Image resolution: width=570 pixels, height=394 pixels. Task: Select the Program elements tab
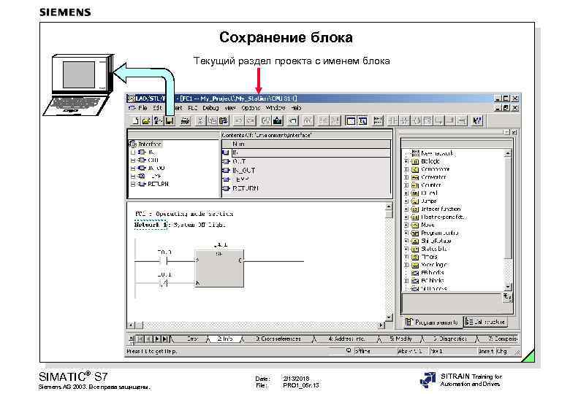pyautogui.click(x=432, y=322)
